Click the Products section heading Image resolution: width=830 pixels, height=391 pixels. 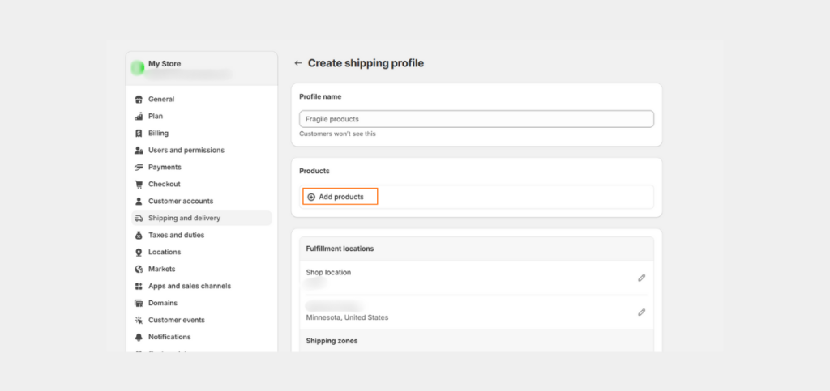(314, 171)
